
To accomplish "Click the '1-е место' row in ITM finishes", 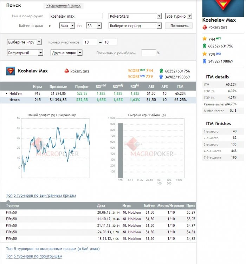I will pyautogui.click(x=223, y=131).
